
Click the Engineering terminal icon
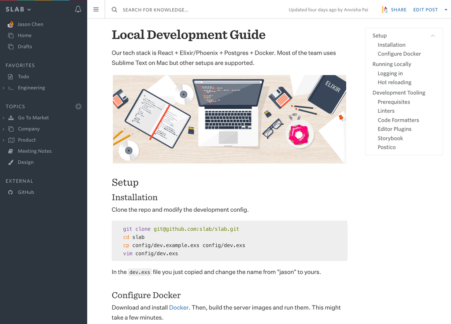11,88
